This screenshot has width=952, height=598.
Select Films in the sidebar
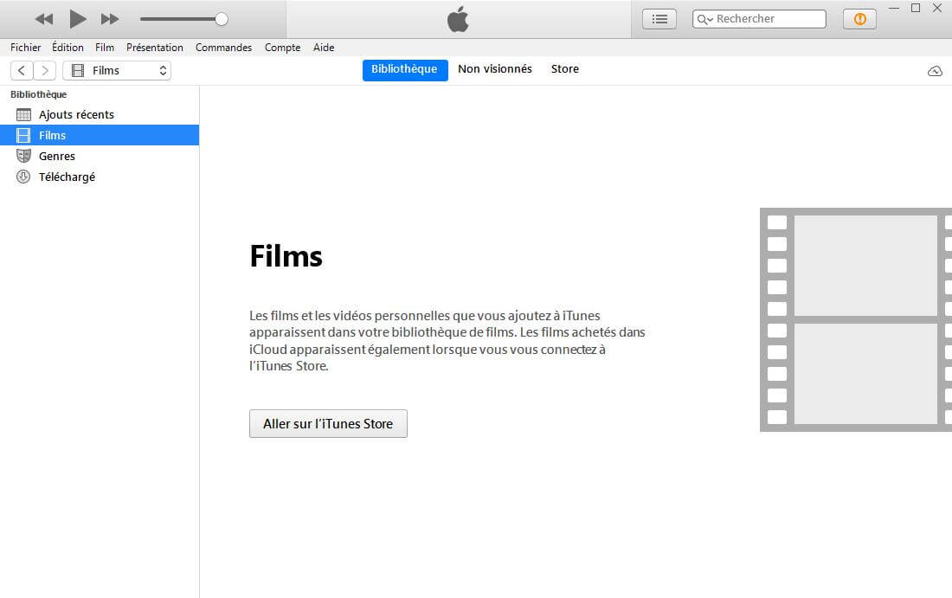(100, 135)
